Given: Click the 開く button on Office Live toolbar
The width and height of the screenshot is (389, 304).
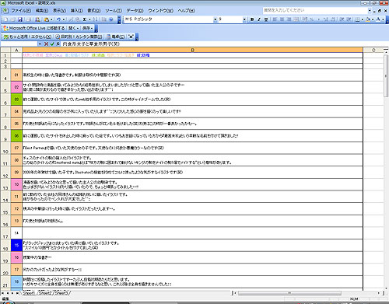Looking at the screenshot, I should point(74,28).
